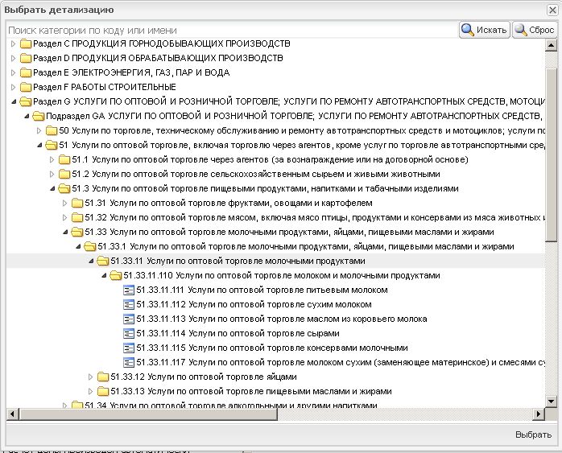Collapse the Раздел G tree node

click(x=13, y=101)
